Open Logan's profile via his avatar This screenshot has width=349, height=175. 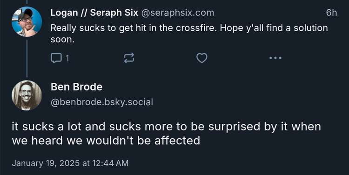pos(27,21)
